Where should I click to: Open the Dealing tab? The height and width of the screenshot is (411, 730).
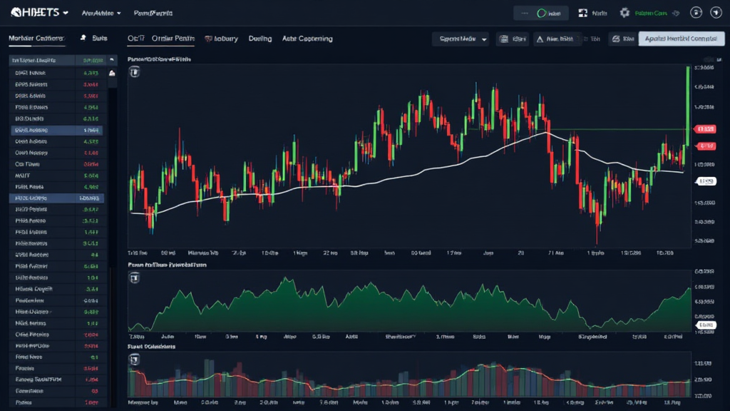coord(260,39)
